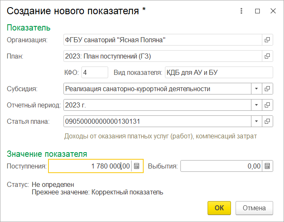Click into the Поступления amount field
This screenshot has height=222, width=284.
[90, 166]
